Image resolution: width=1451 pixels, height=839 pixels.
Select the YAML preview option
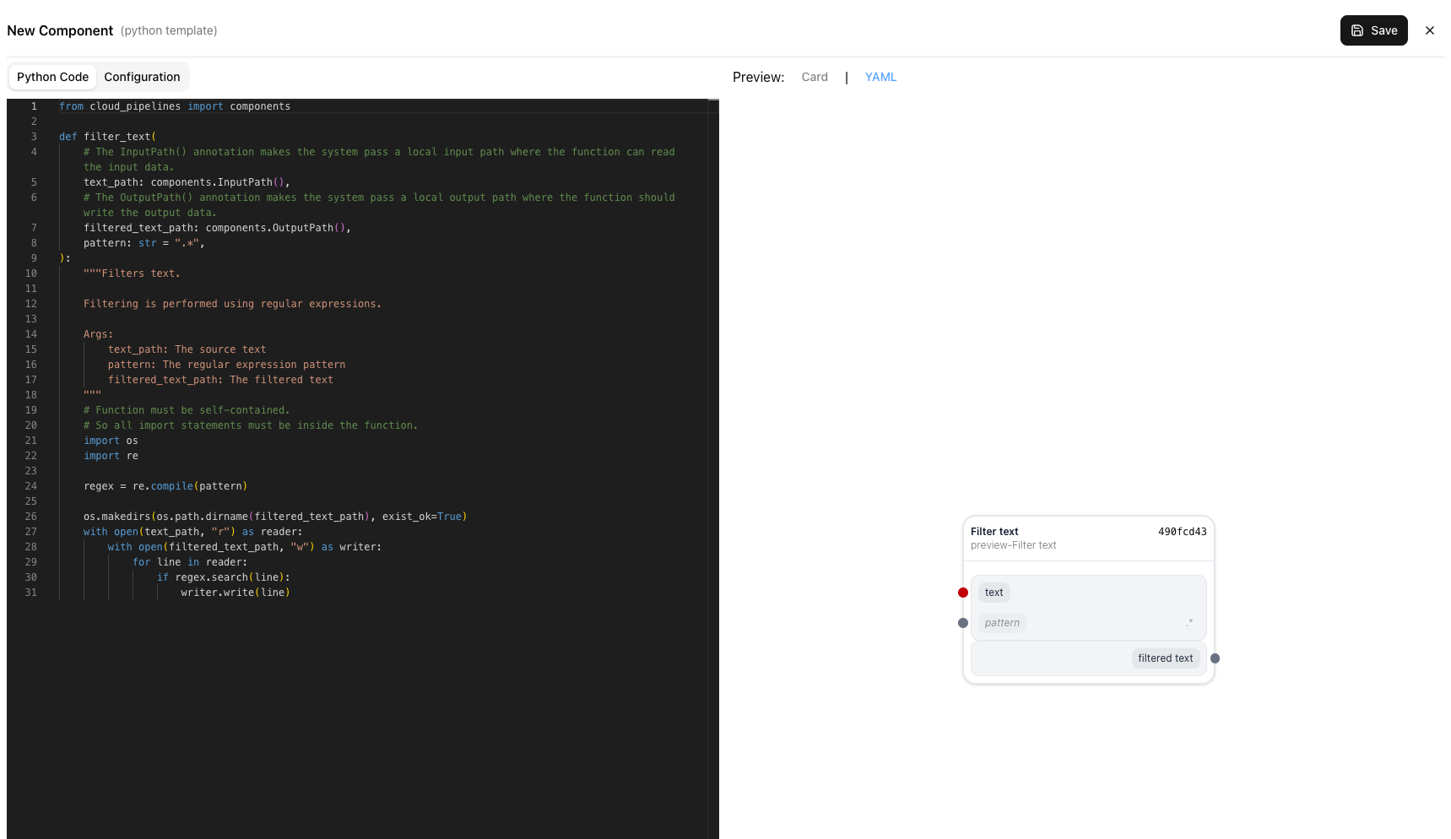[x=880, y=77]
